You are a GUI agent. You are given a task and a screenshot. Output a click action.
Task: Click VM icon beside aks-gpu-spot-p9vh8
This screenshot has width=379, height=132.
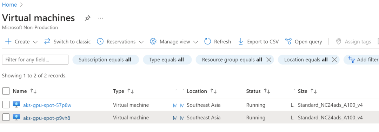click(16, 117)
